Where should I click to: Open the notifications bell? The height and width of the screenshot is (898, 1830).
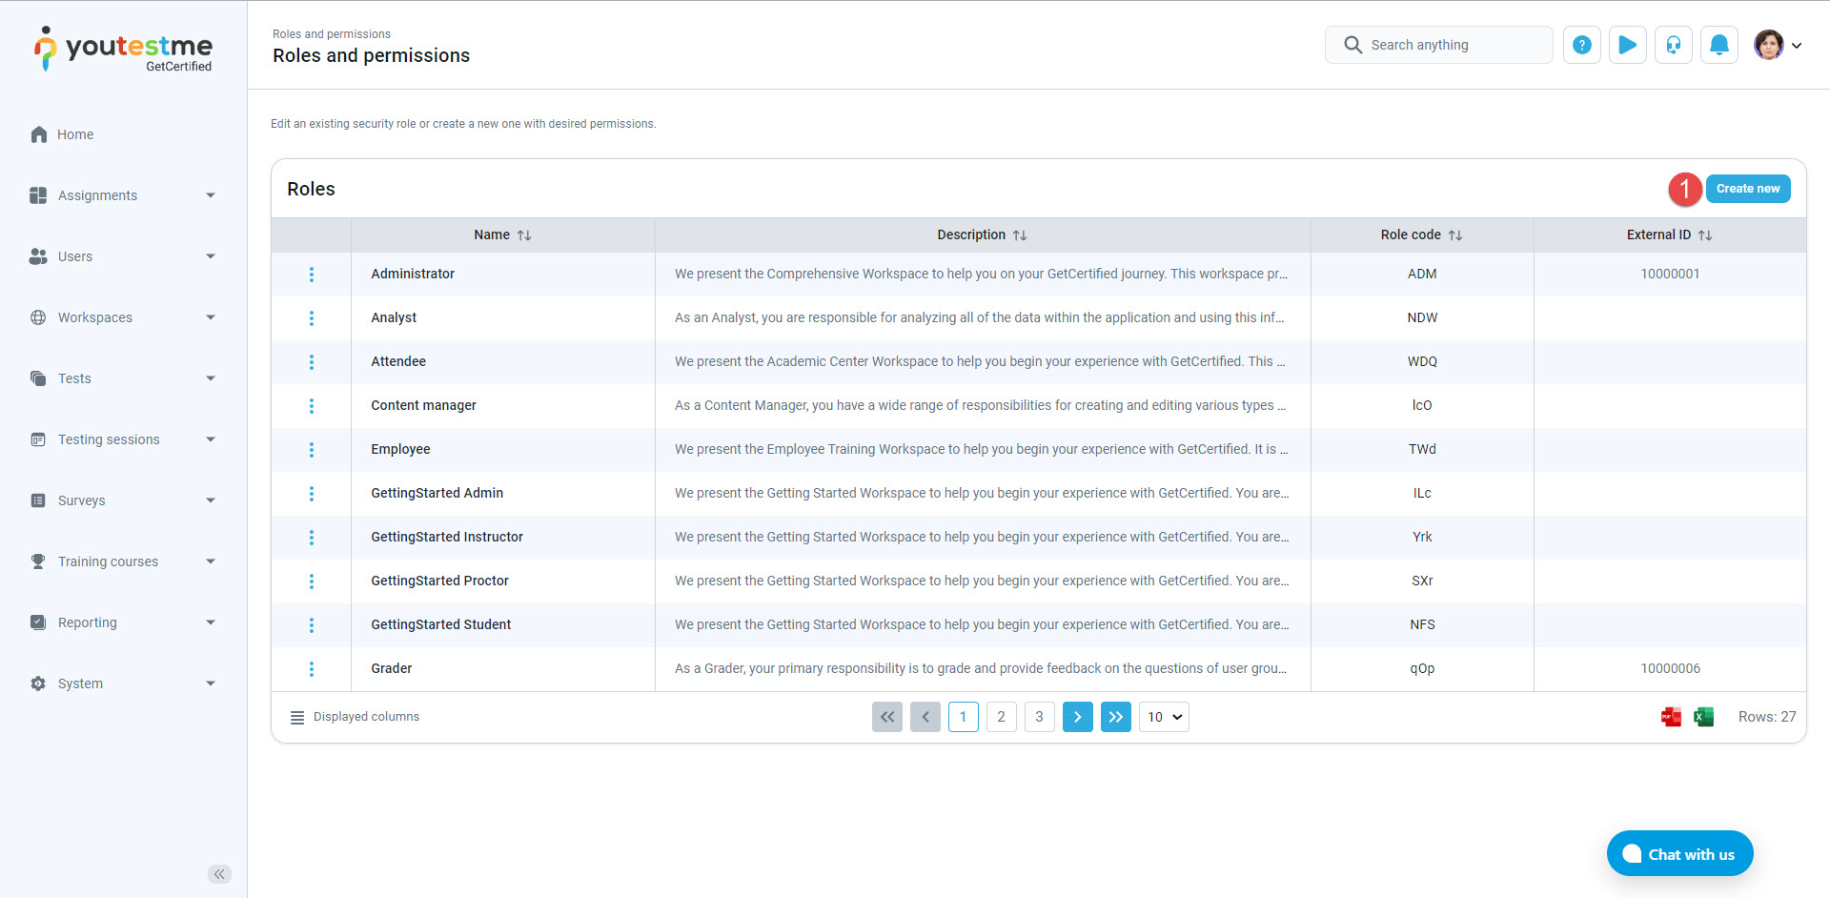click(x=1718, y=45)
